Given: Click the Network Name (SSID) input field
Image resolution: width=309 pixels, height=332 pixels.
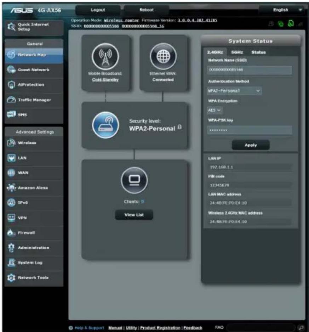Looking at the screenshot, I should [x=250, y=70].
